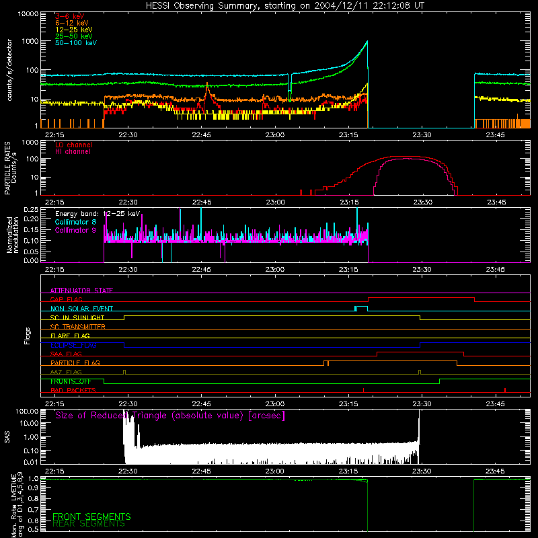538x538 pixels.
Task: Click the counts/s/detector axis label
Action: (9, 70)
